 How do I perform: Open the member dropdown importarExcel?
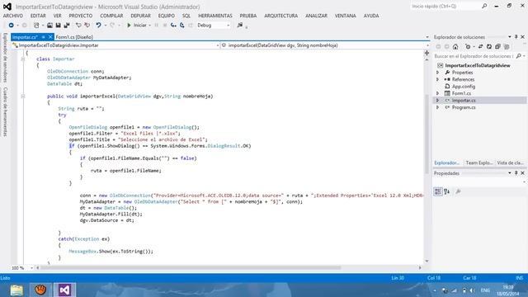(x=325, y=45)
